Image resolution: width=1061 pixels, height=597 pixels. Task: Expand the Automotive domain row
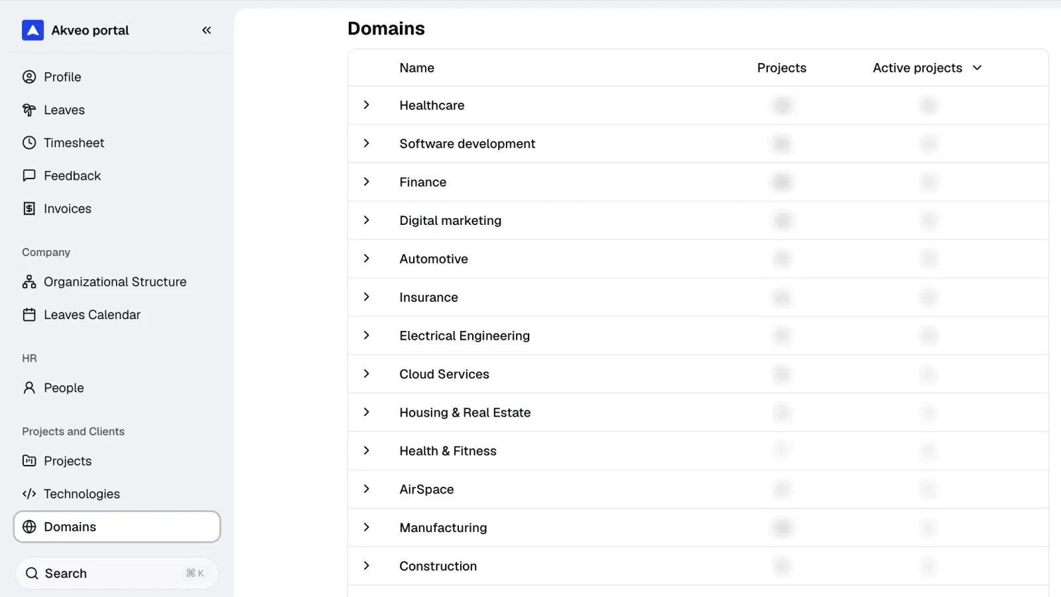[367, 259]
